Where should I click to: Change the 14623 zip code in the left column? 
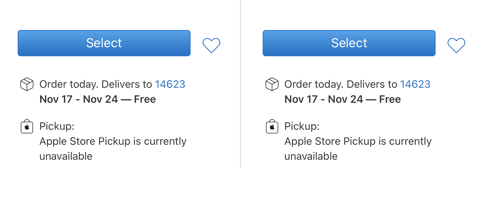170,84
